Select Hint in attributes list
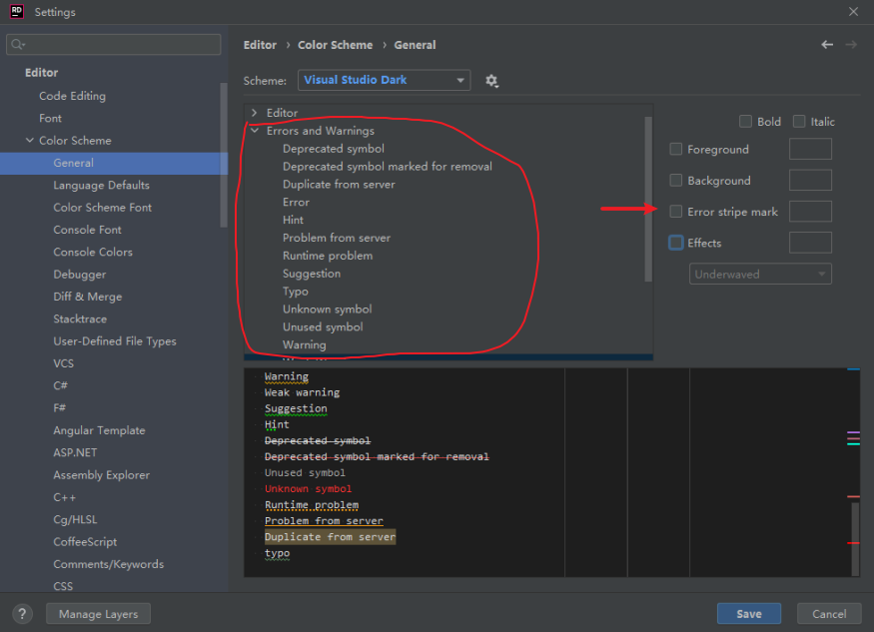The height and width of the screenshot is (632, 874). click(294, 220)
